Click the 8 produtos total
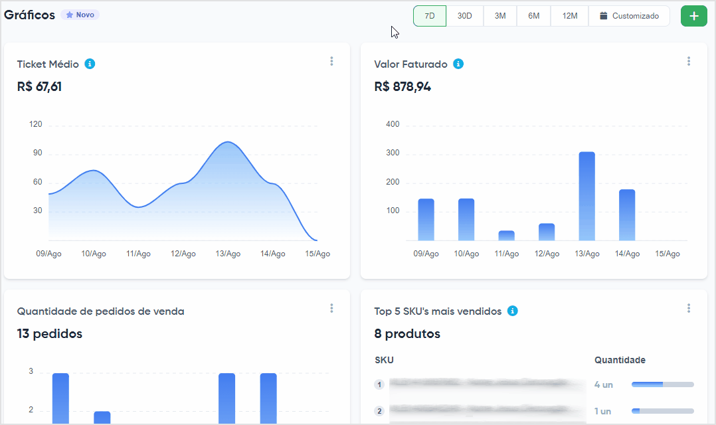716x425 pixels. [407, 334]
